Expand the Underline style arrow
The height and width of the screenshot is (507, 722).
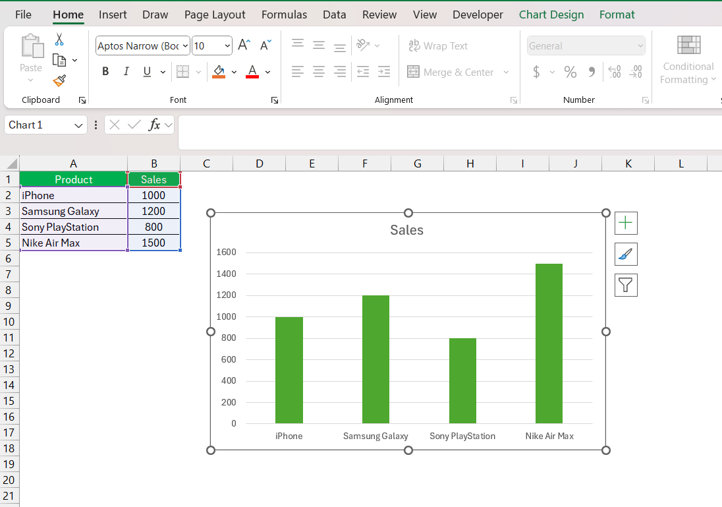163,72
